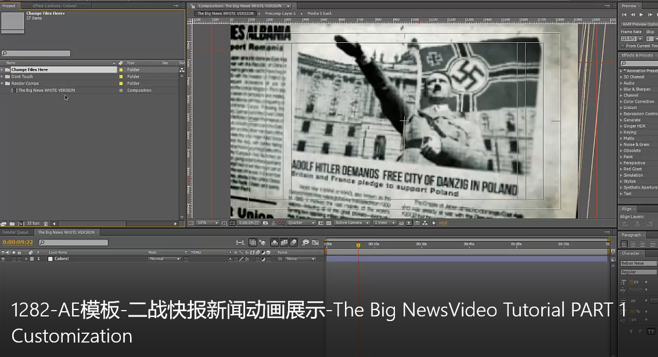The image size is (658, 357).
Task: Click the exposure value +0.0
Action: (443, 223)
